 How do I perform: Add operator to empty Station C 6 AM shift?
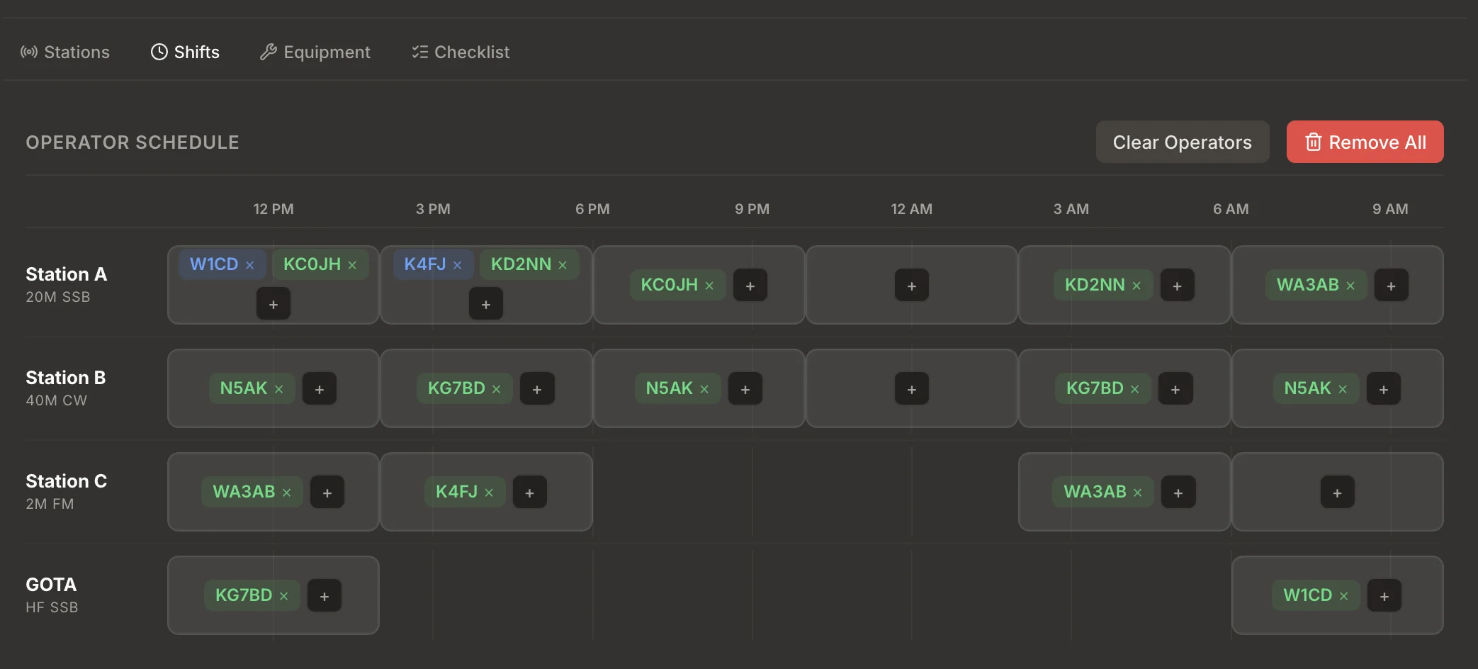pos(1338,493)
